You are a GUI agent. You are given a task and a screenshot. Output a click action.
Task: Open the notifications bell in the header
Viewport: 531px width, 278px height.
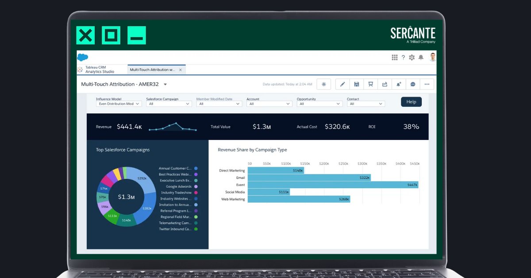(x=421, y=58)
